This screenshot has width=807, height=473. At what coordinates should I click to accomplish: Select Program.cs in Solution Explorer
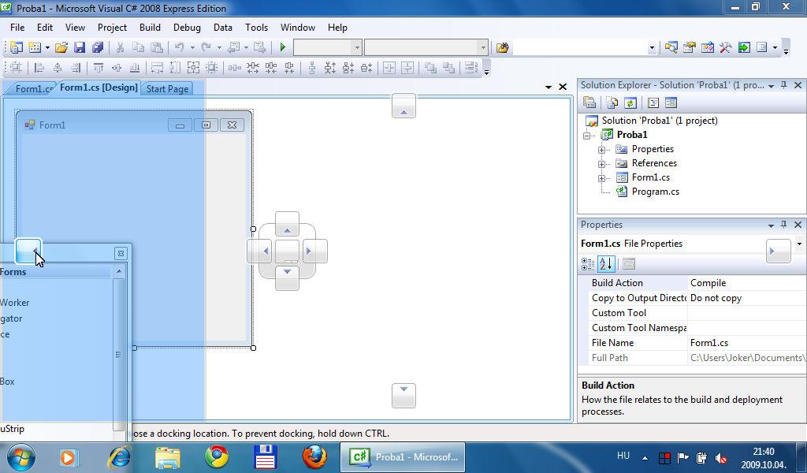[655, 192]
